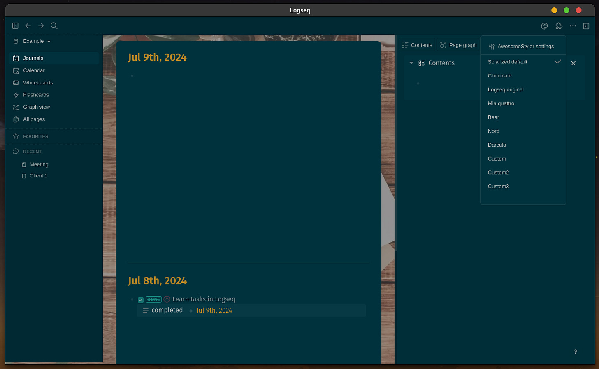Expand the Favorites section
Screen dimensions: 599x369
click(35, 136)
